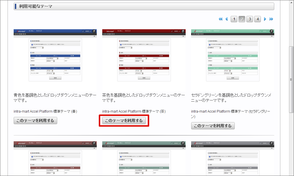Click the celadon green theme name text
294x176 pixels.
click(231, 114)
